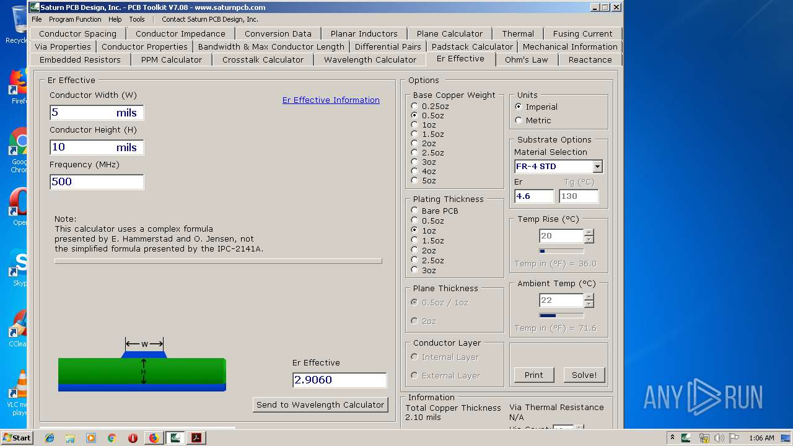Switch to Conductor Impedance tab
Viewport: 793px width, 446px height.
pyautogui.click(x=180, y=33)
